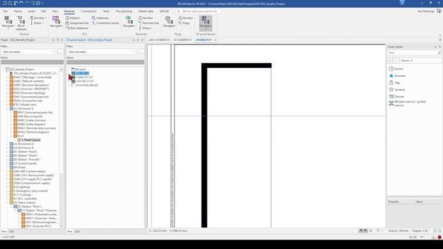
Task: Toggle the first snap button in status bar
Action: point(361,230)
